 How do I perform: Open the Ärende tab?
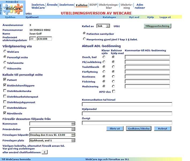click(52, 5)
